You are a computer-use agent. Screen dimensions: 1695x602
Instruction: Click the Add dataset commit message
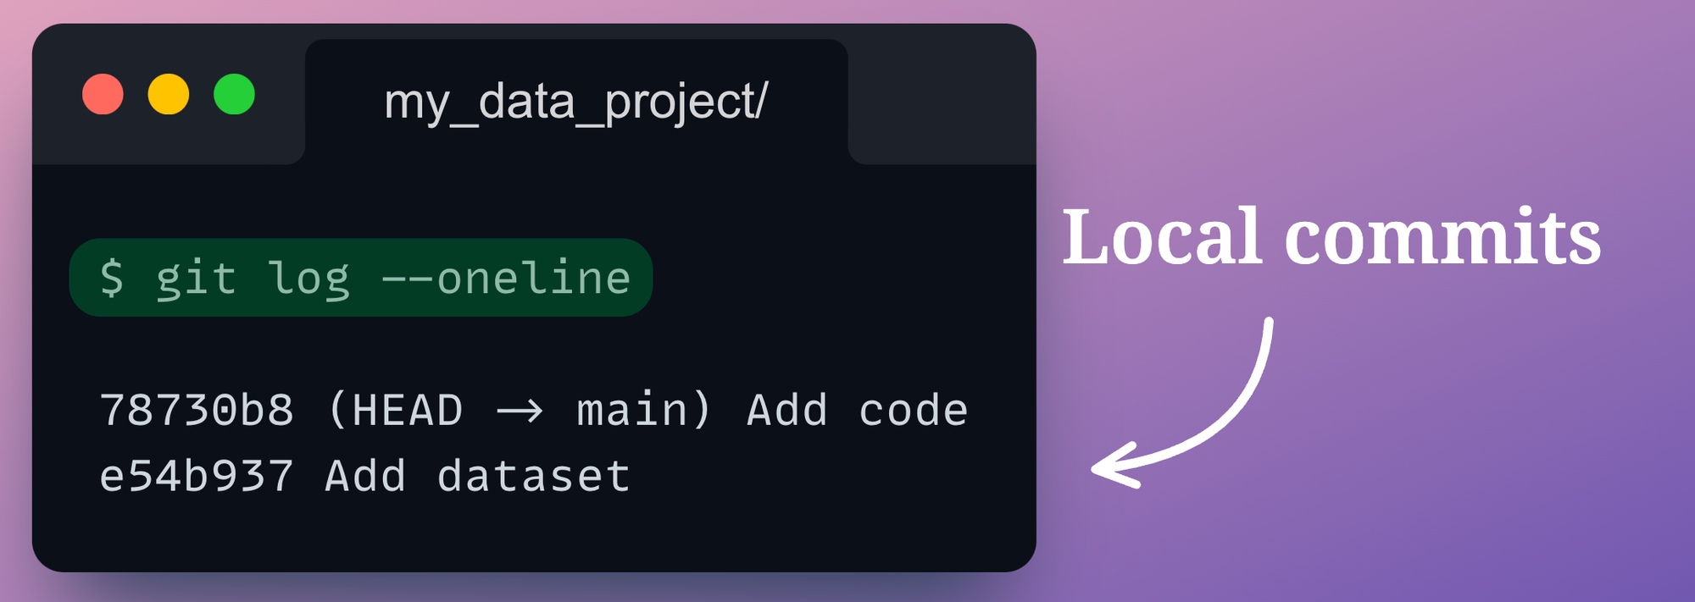pos(478,477)
